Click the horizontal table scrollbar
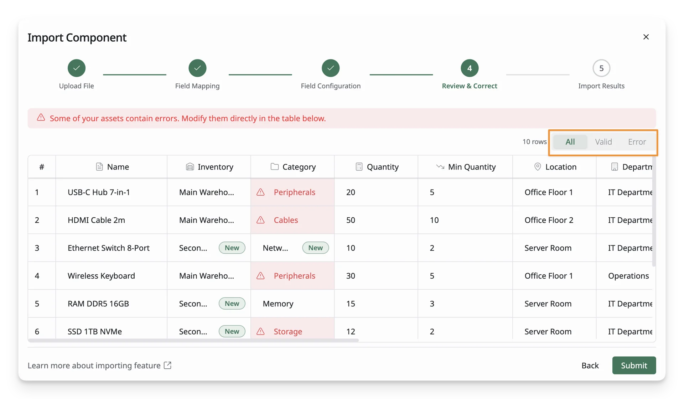Image resolution: width=684 pixels, height=399 pixels. (193, 340)
